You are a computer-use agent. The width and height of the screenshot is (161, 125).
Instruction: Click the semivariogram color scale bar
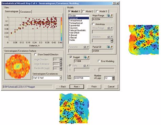pos(61,29)
